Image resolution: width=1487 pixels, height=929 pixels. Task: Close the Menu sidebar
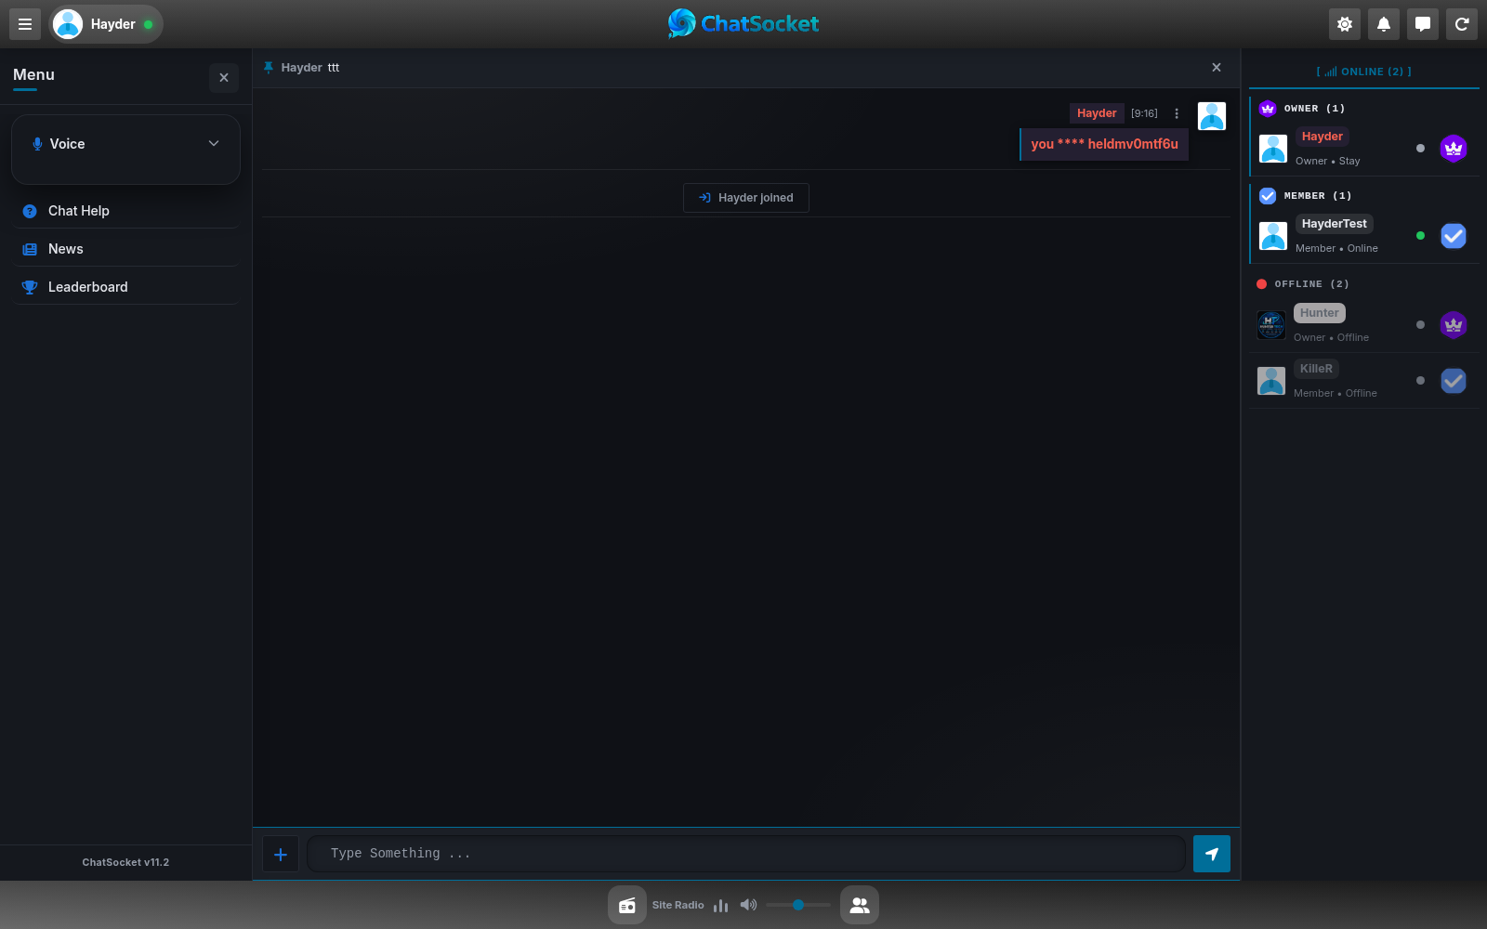pos(224,78)
